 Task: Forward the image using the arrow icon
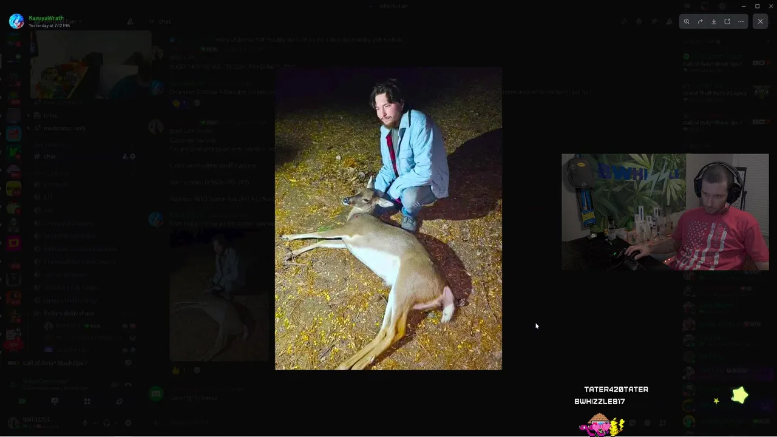pos(700,21)
